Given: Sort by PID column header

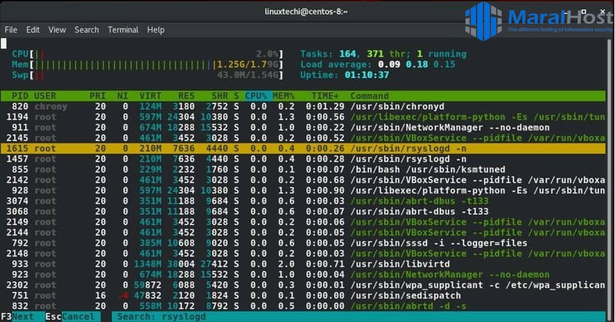Looking at the screenshot, I should click(x=20, y=96).
